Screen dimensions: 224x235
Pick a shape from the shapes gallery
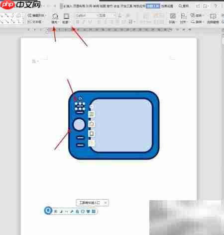point(12,18)
